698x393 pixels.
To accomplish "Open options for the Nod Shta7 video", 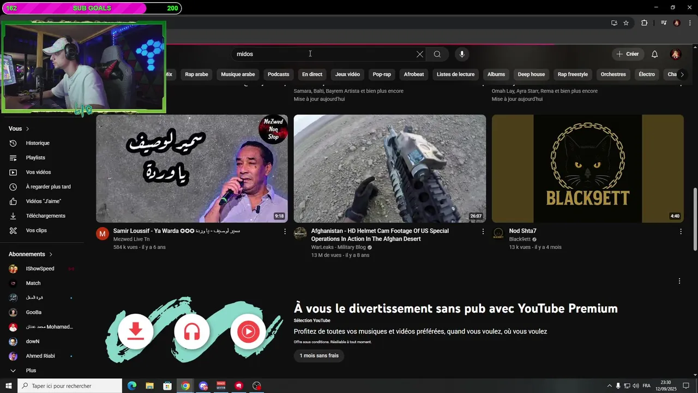I will click(681, 231).
